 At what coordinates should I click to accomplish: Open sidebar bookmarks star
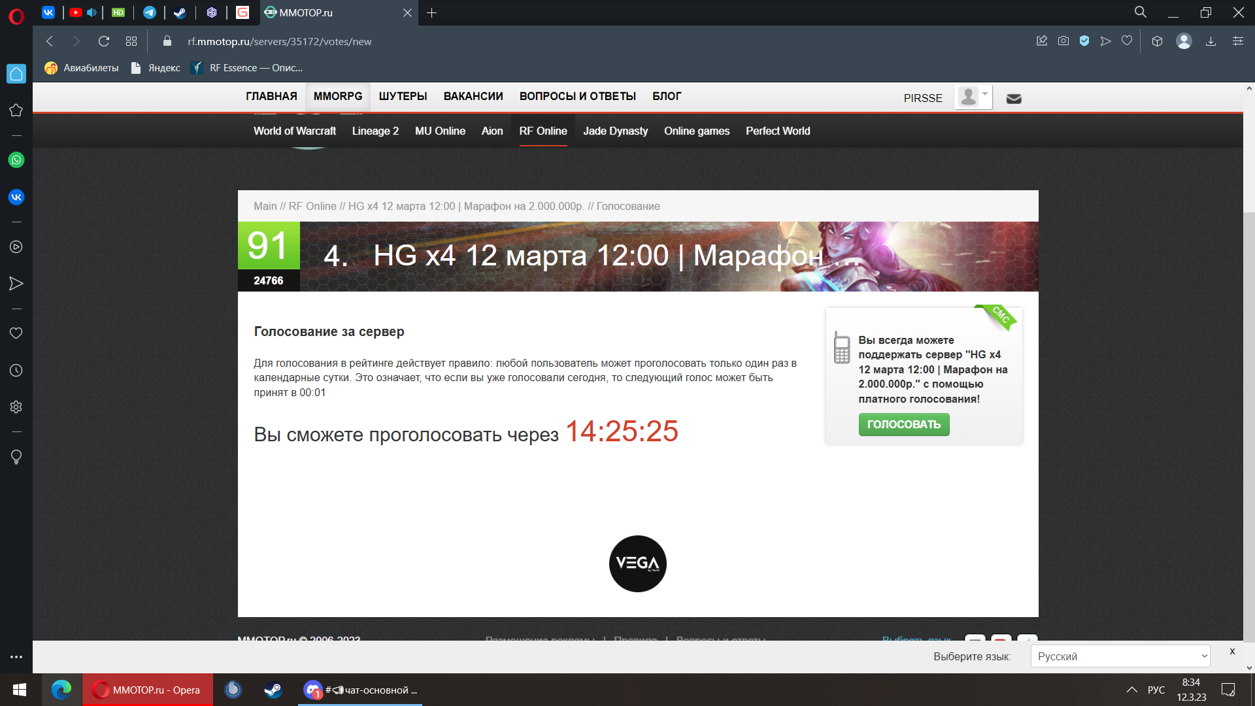point(16,110)
